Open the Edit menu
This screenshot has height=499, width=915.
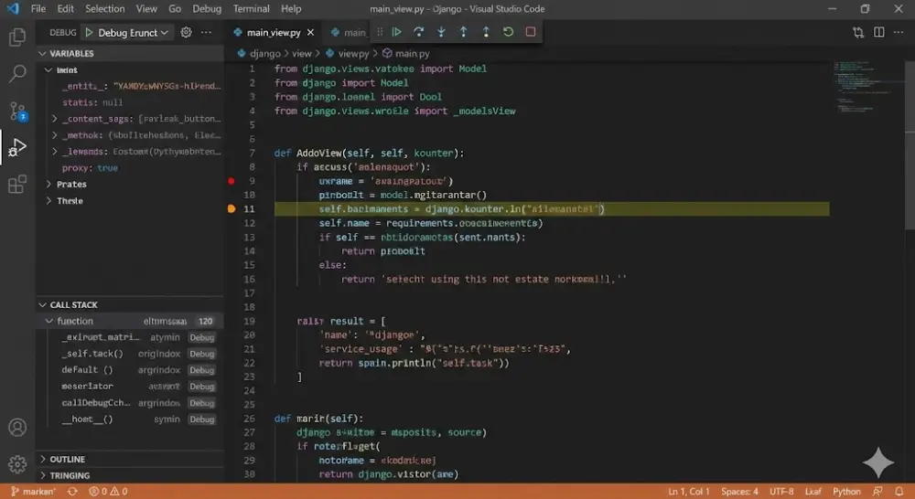pyautogui.click(x=65, y=9)
